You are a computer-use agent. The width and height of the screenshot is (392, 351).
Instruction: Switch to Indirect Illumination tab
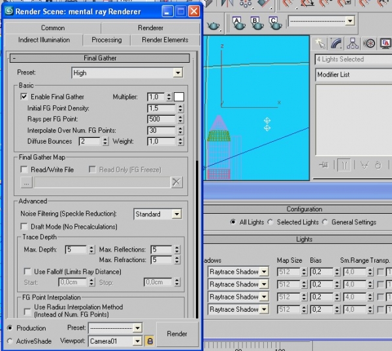[x=44, y=40]
